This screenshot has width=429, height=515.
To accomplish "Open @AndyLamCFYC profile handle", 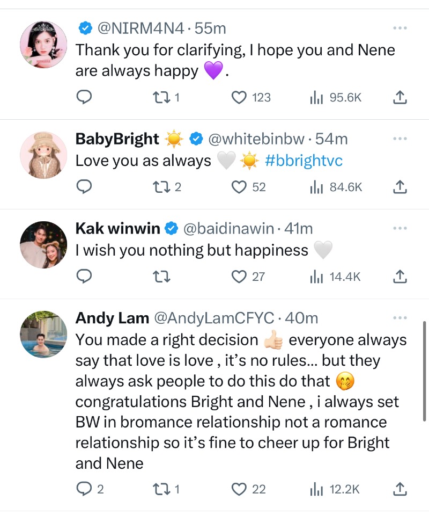I will pos(214,318).
